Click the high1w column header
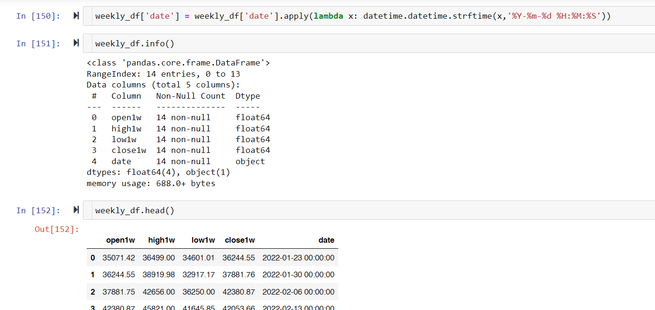 coord(162,240)
